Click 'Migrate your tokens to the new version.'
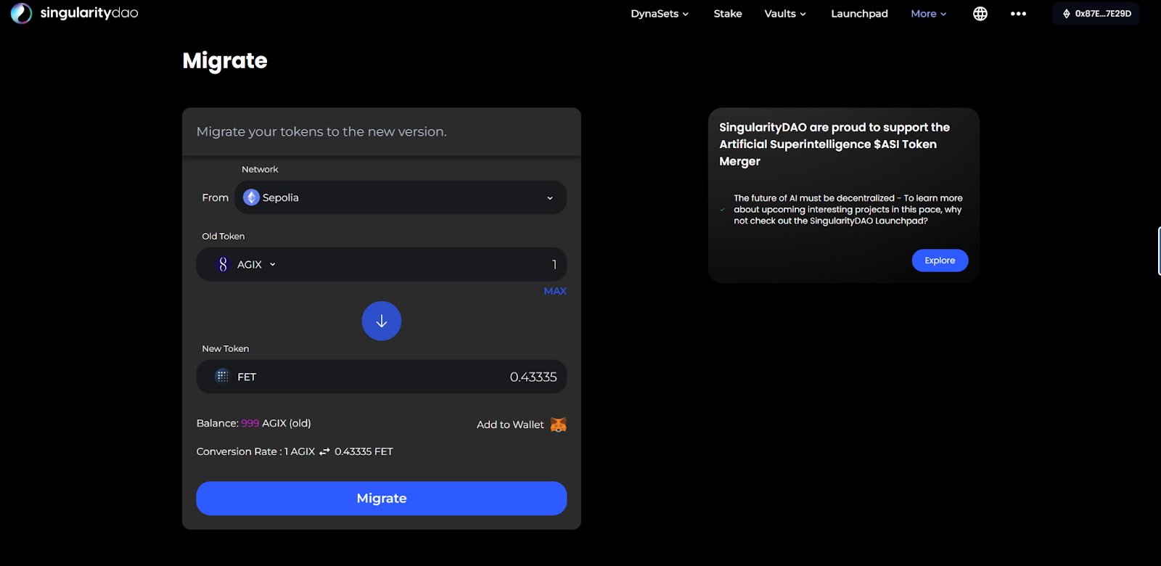1161x566 pixels. coord(321,132)
